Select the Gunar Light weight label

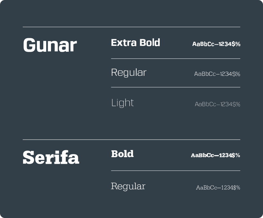coord(122,103)
